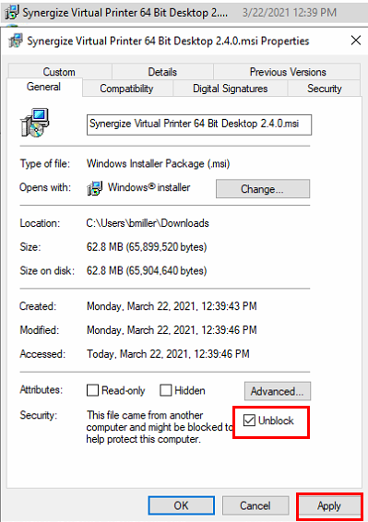Viewport: 368px width, 522px height.
Task: Open the Details tab
Action: 162,72
